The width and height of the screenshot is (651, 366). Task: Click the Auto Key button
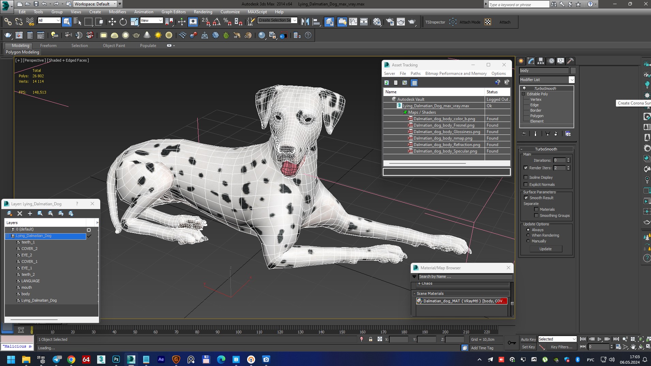click(528, 339)
